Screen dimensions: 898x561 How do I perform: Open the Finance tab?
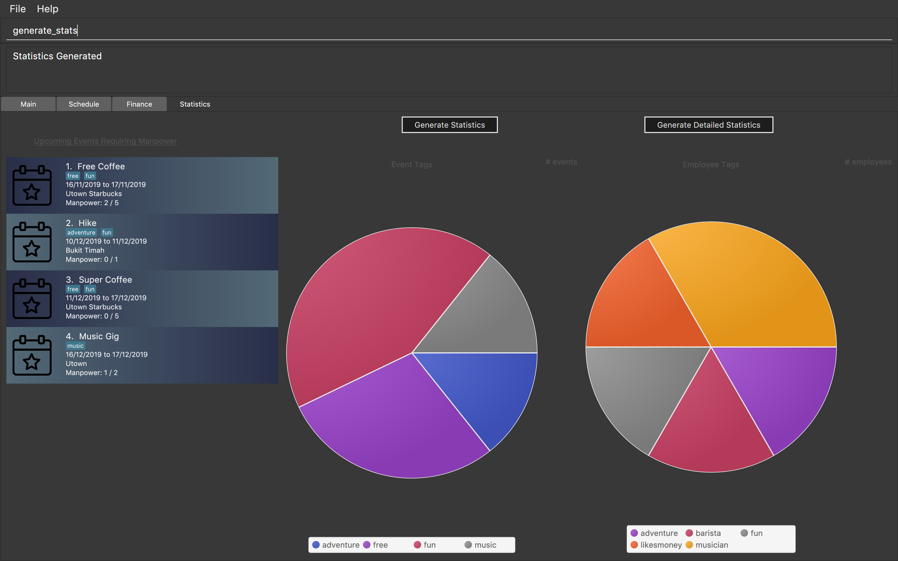139,104
